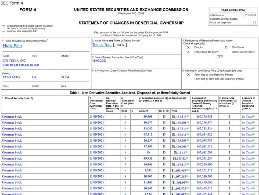Open footnote 3 beside price $1,156.691
This screenshot has width=259, height=195.
coord(187,122)
